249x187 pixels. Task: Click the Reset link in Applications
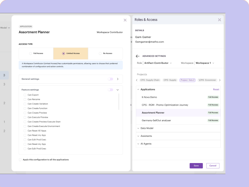point(216,90)
